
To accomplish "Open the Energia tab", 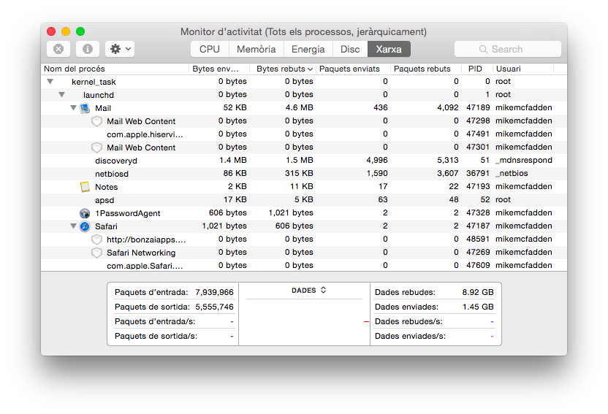I will click(308, 49).
